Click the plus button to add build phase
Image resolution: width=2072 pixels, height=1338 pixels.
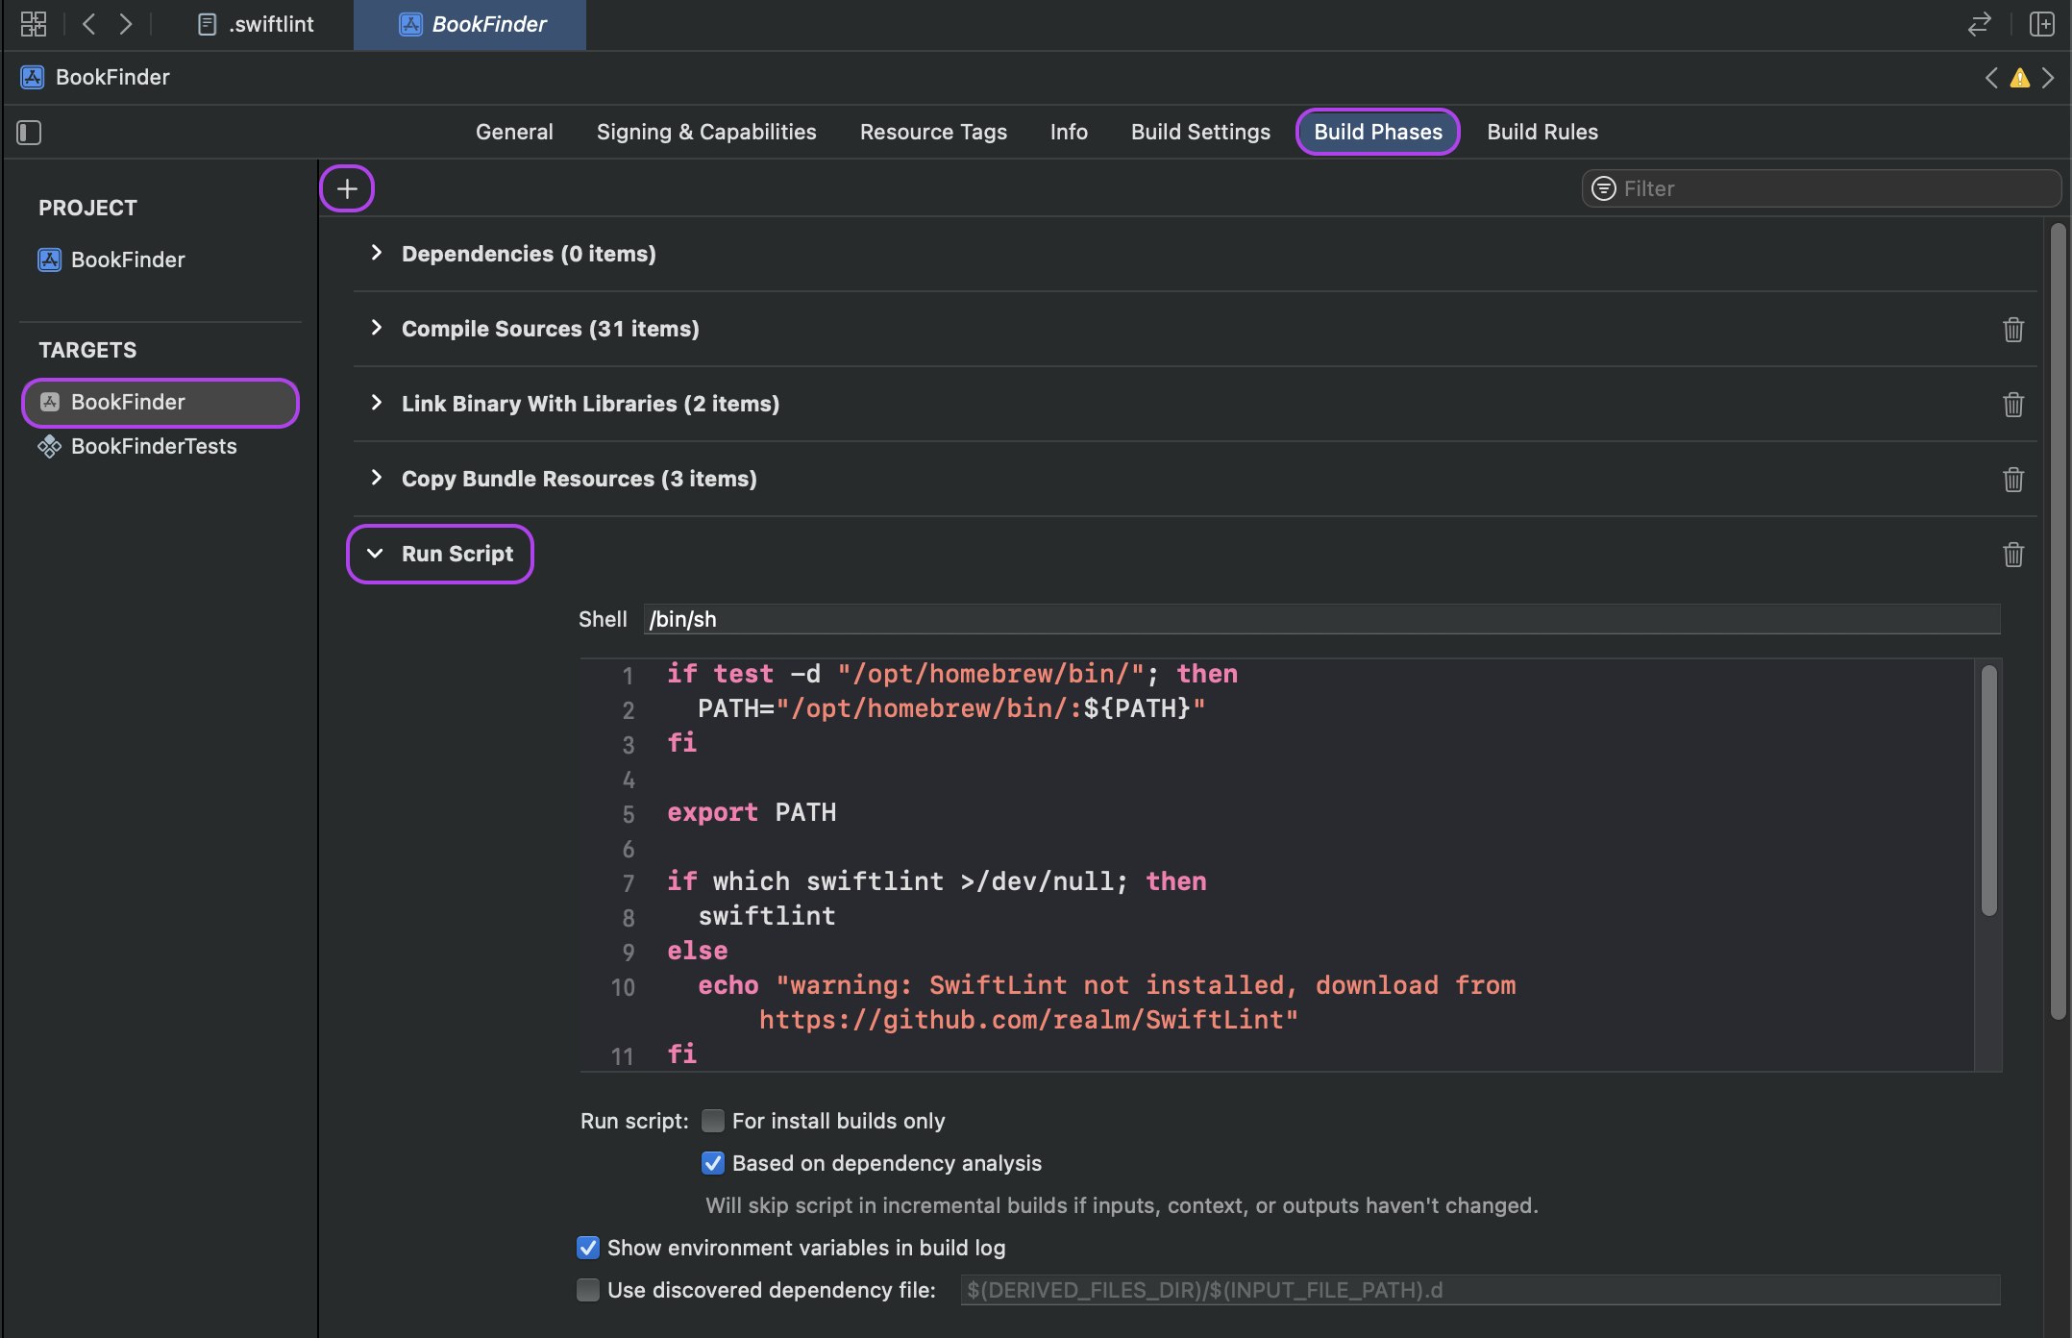(347, 188)
